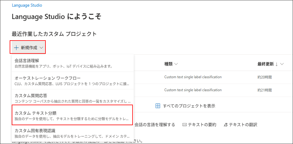Click the translate icon beside テキストの翻訳
This screenshot has width=293, height=144.
[226, 125]
